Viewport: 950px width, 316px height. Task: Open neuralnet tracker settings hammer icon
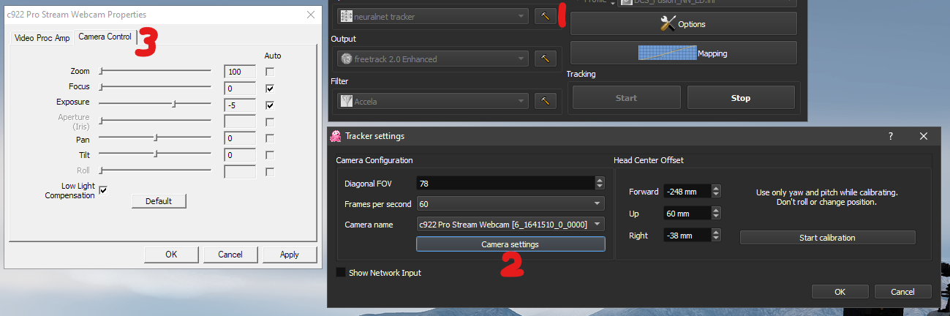(545, 16)
